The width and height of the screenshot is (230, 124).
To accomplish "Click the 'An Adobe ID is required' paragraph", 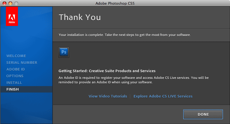I will click(x=133, y=80).
